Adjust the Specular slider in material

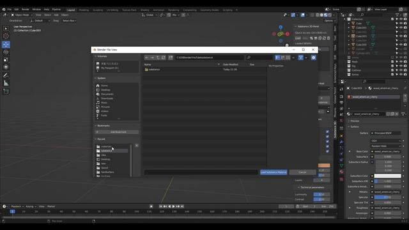(x=388, y=197)
